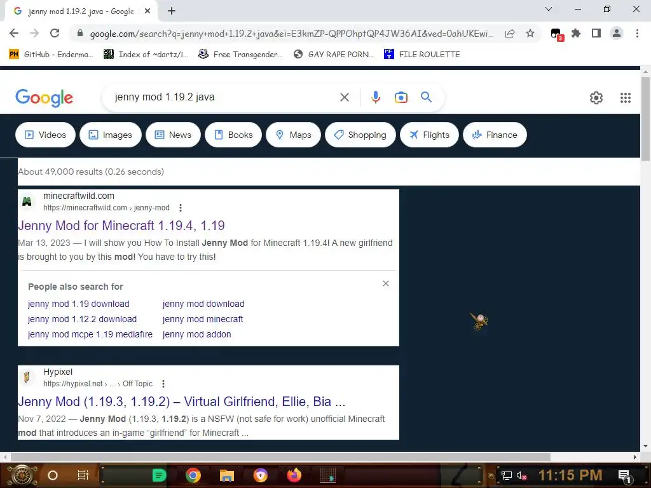651x488 pixels.
Task: Open the Extensions puzzle-piece menu
Action: coord(576,33)
